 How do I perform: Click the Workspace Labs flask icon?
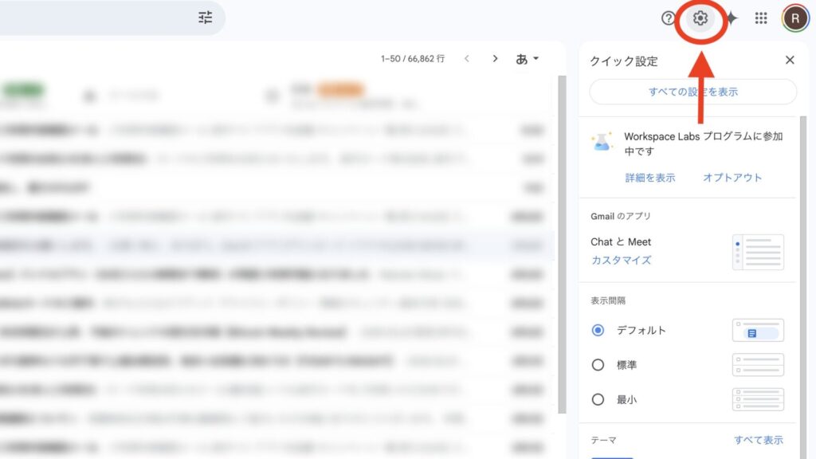pyautogui.click(x=602, y=142)
